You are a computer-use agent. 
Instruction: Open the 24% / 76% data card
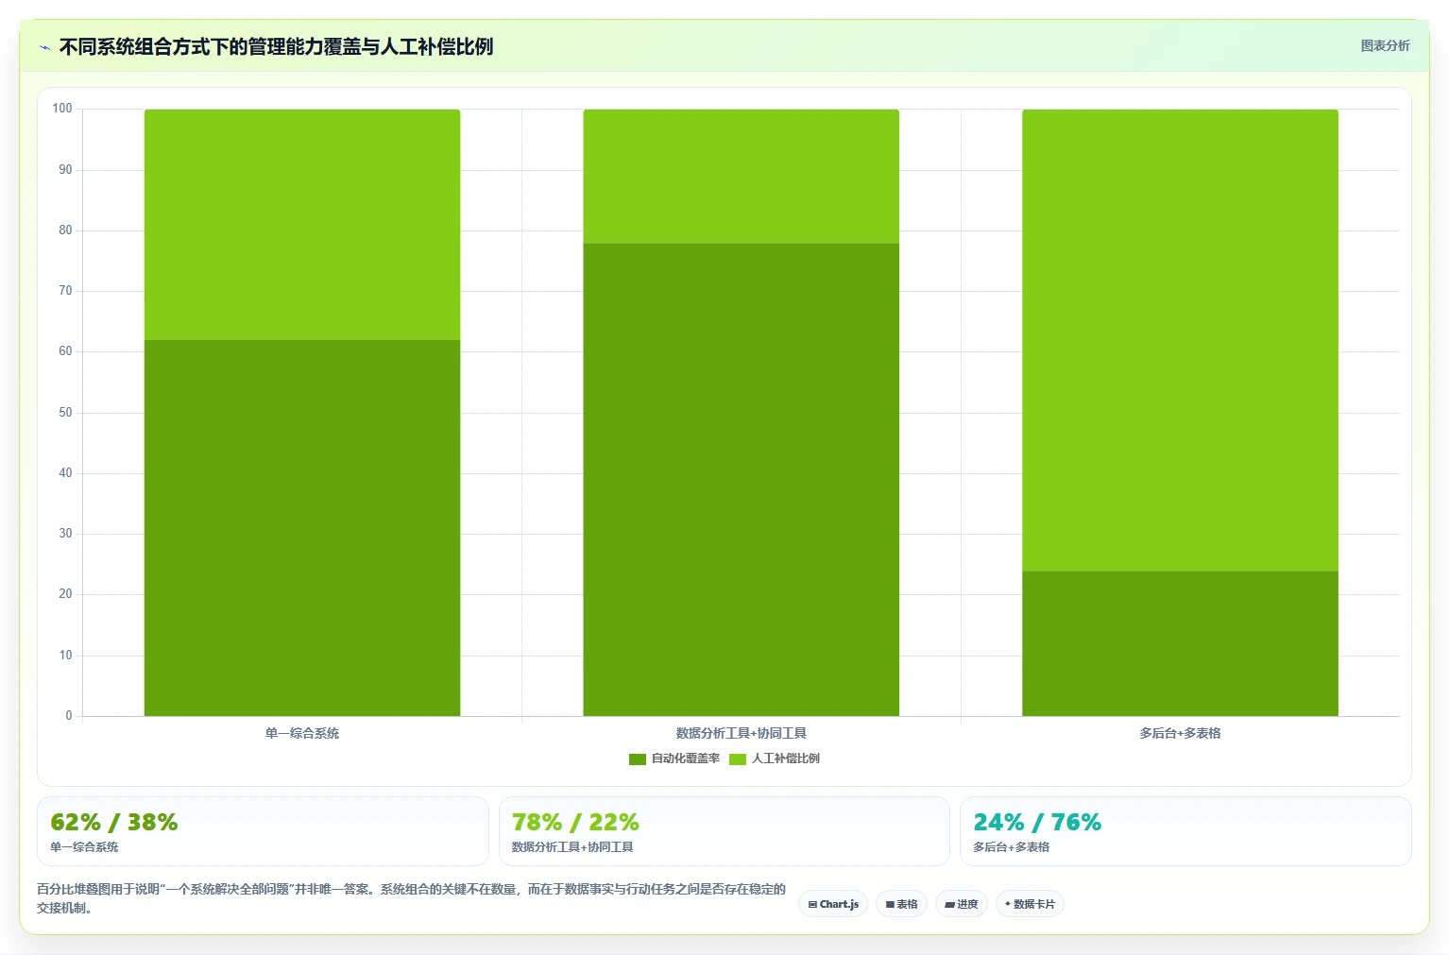[x=1185, y=831]
